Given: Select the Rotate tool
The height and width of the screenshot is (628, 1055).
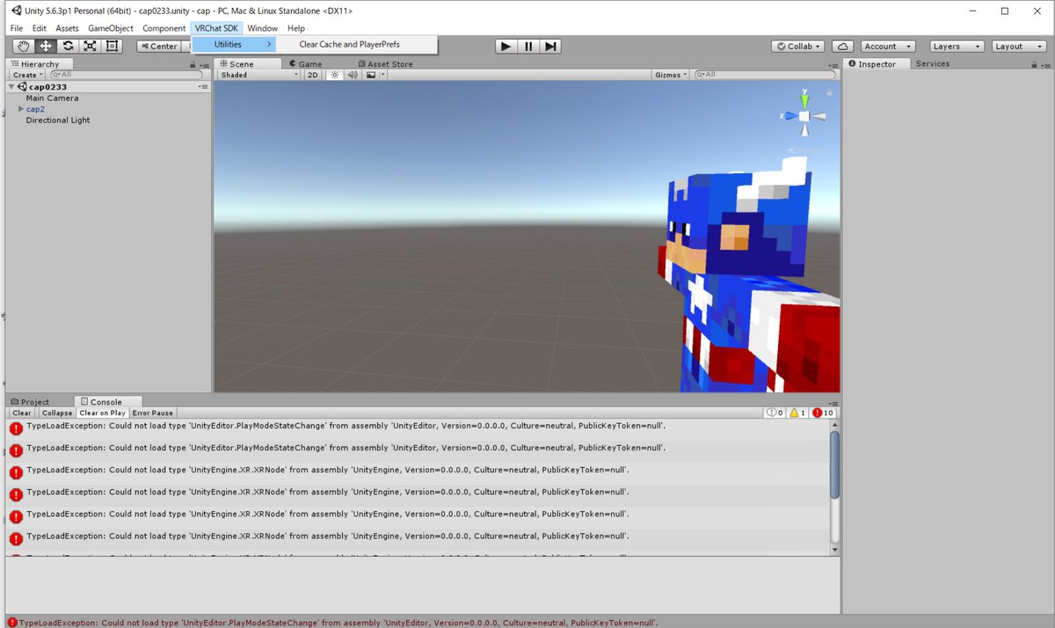Looking at the screenshot, I should (68, 46).
